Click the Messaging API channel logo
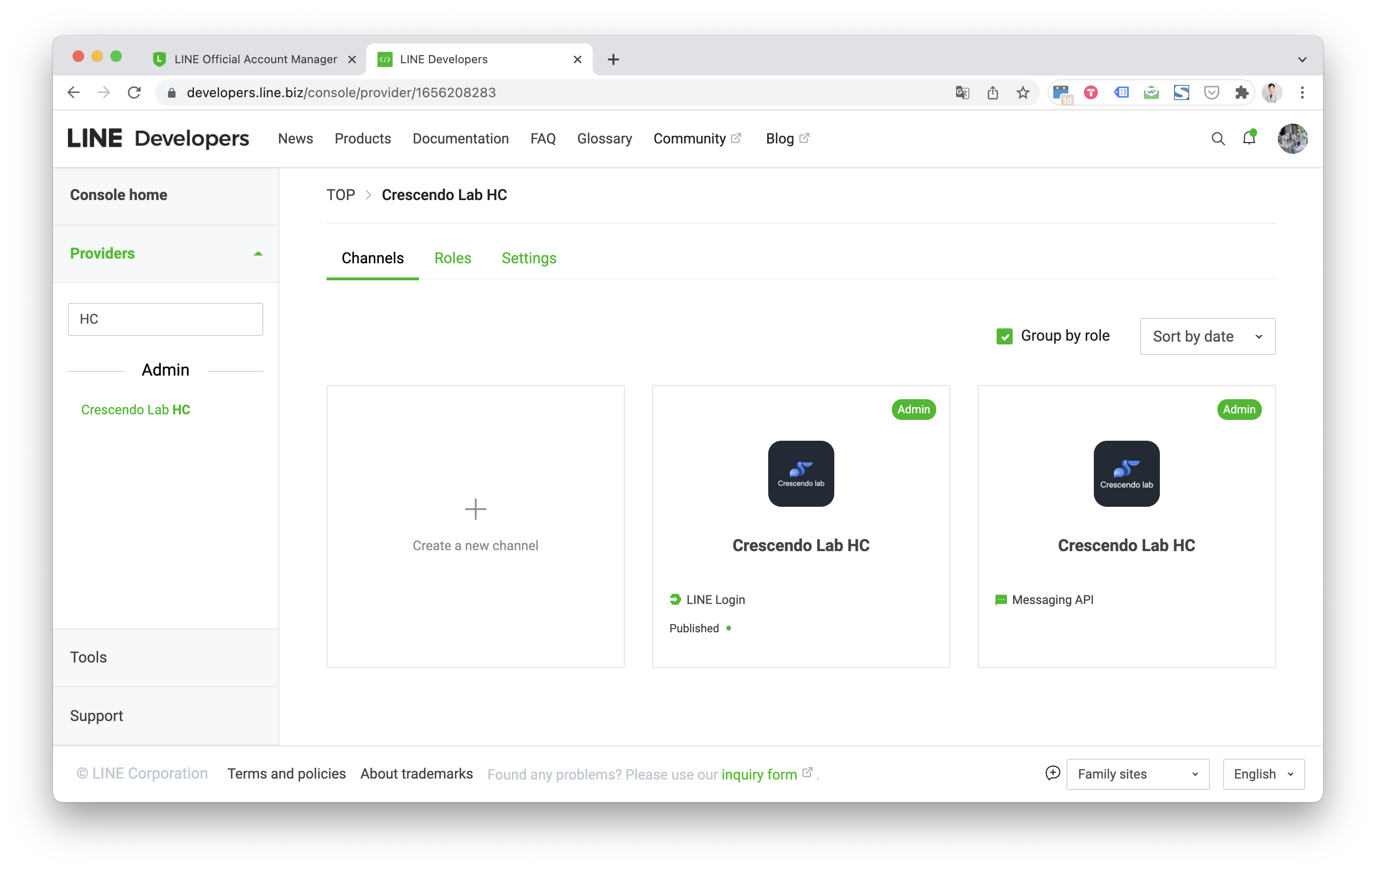This screenshot has height=872, width=1376. point(1126,473)
